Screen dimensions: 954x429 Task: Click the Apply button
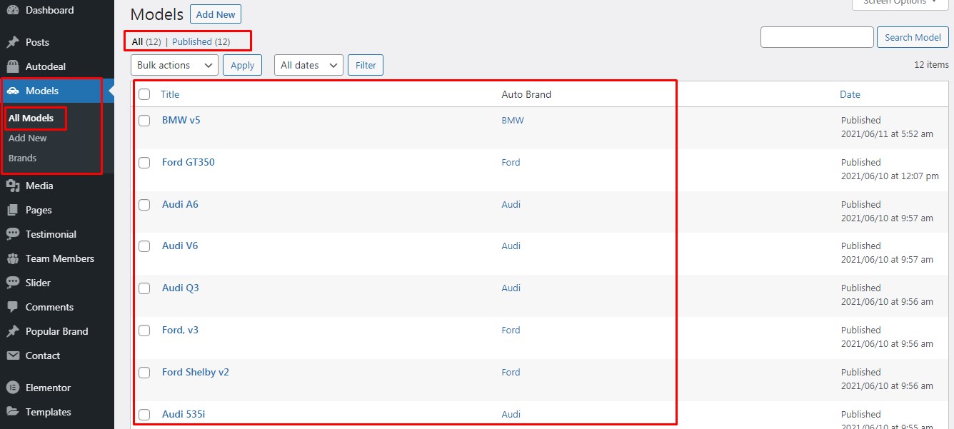pyautogui.click(x=243, y=65)
